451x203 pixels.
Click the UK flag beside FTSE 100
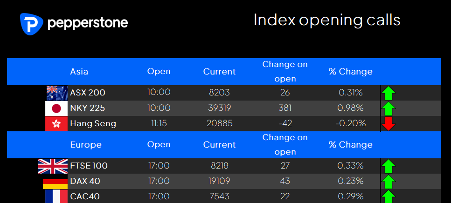(53, 166)
